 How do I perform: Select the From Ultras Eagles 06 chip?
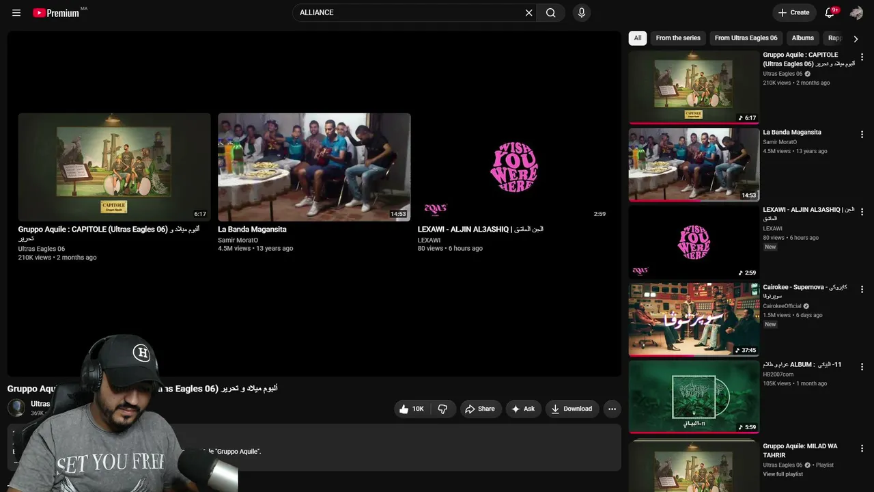[746, 38]
